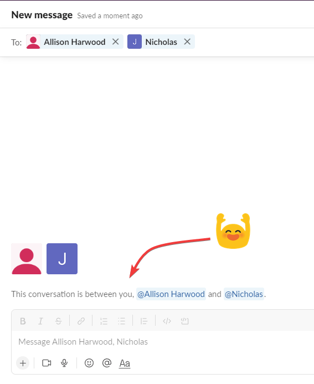
Task: Focus the Message Allison Harwood, Nicholas field
Action: pos(163,342)
